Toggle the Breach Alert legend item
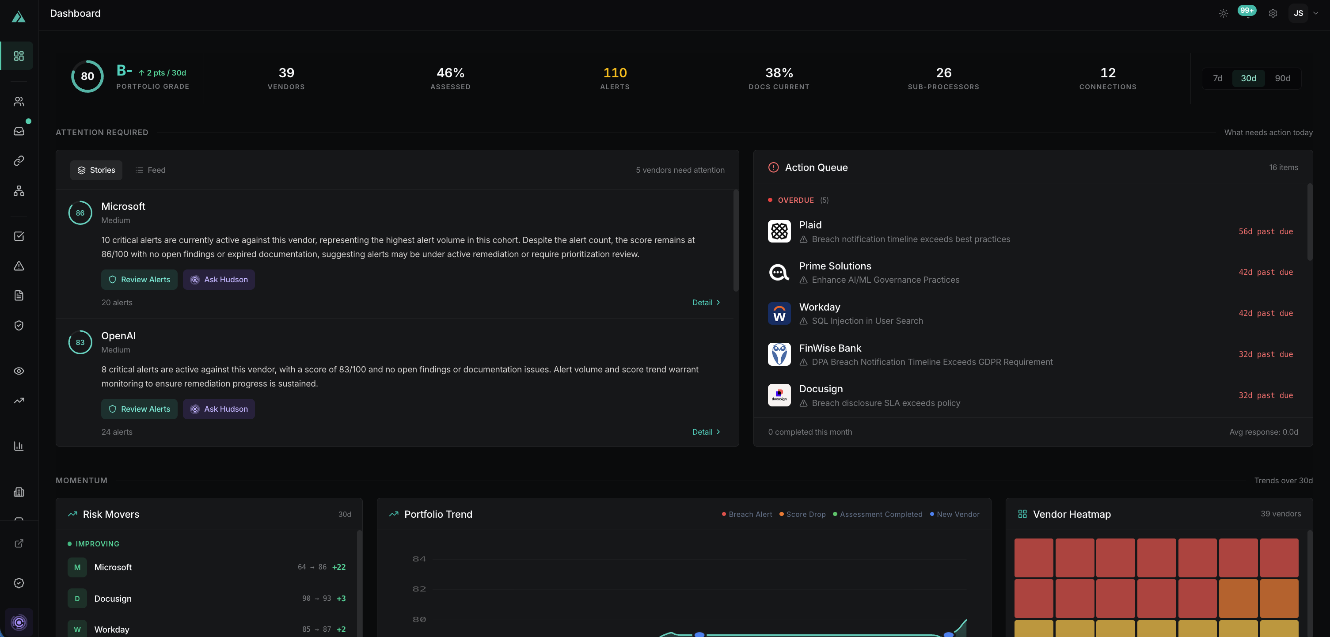This screenshot has height=637, width=1330. point(747,514)
